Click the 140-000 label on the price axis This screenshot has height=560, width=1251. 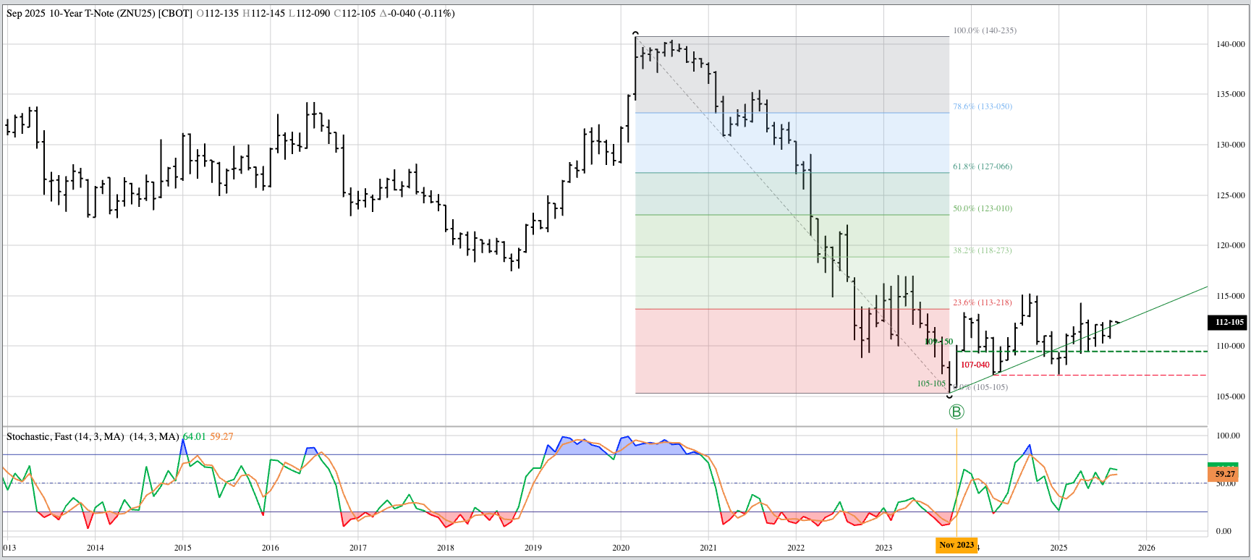tap(1230, 44)
